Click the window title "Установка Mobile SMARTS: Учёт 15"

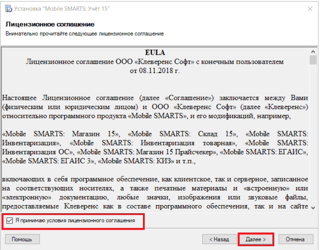pyautogui.click(x=62, y=9)
